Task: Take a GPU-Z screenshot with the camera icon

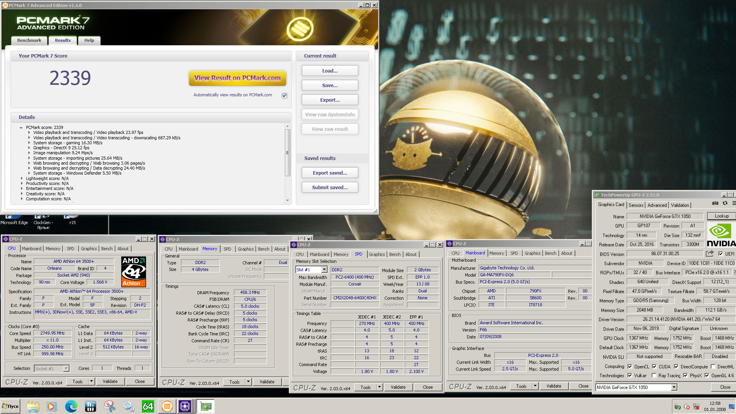Action: point(715,203)
